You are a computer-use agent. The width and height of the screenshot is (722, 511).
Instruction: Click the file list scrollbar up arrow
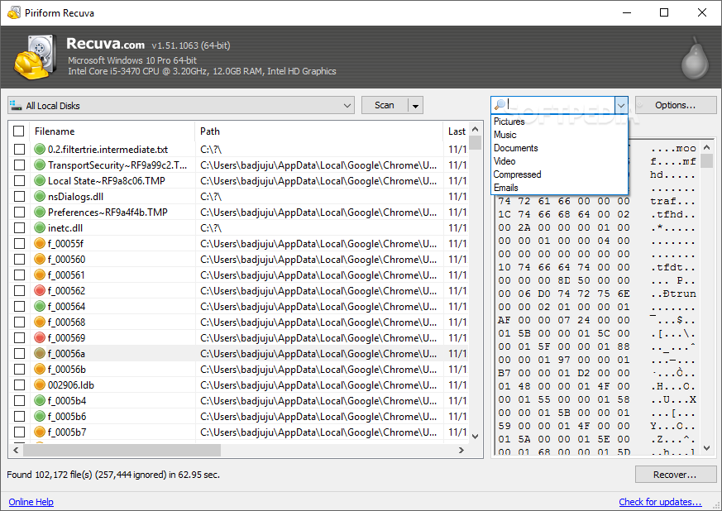(476, 129)
